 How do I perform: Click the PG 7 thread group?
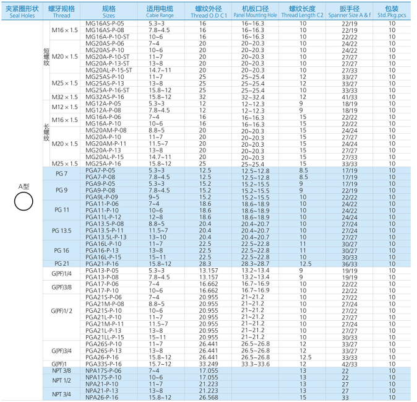click(x=61, y=173)
